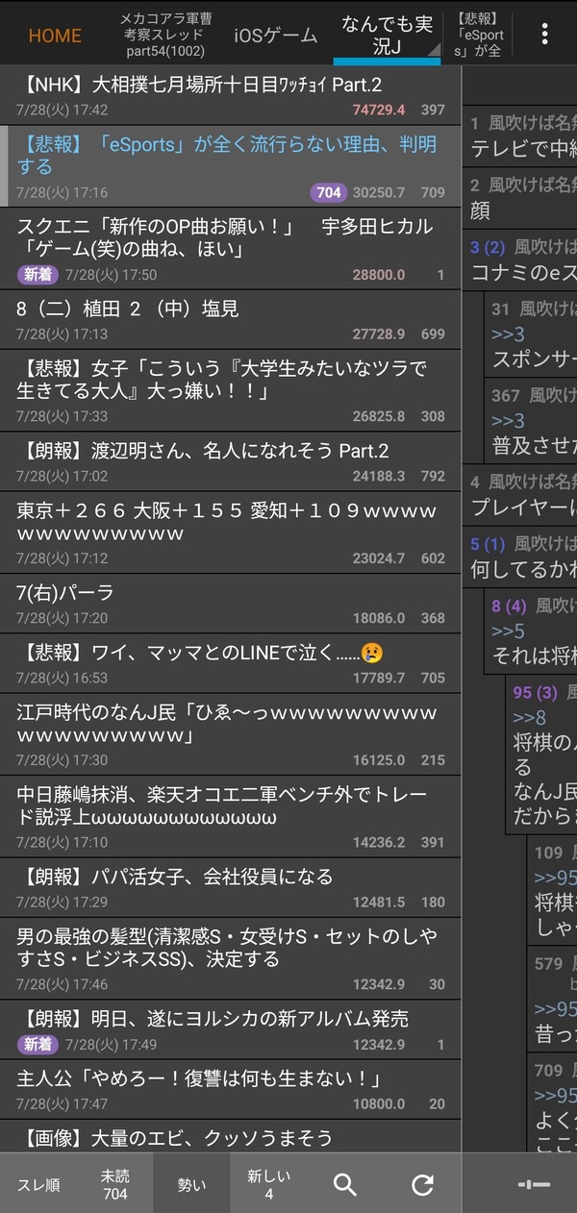Show 新しい 4 new threads
The width and height of the screenshot is (577, 1213).
coord(268,1184)
